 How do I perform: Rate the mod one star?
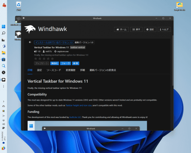[36, 59]
